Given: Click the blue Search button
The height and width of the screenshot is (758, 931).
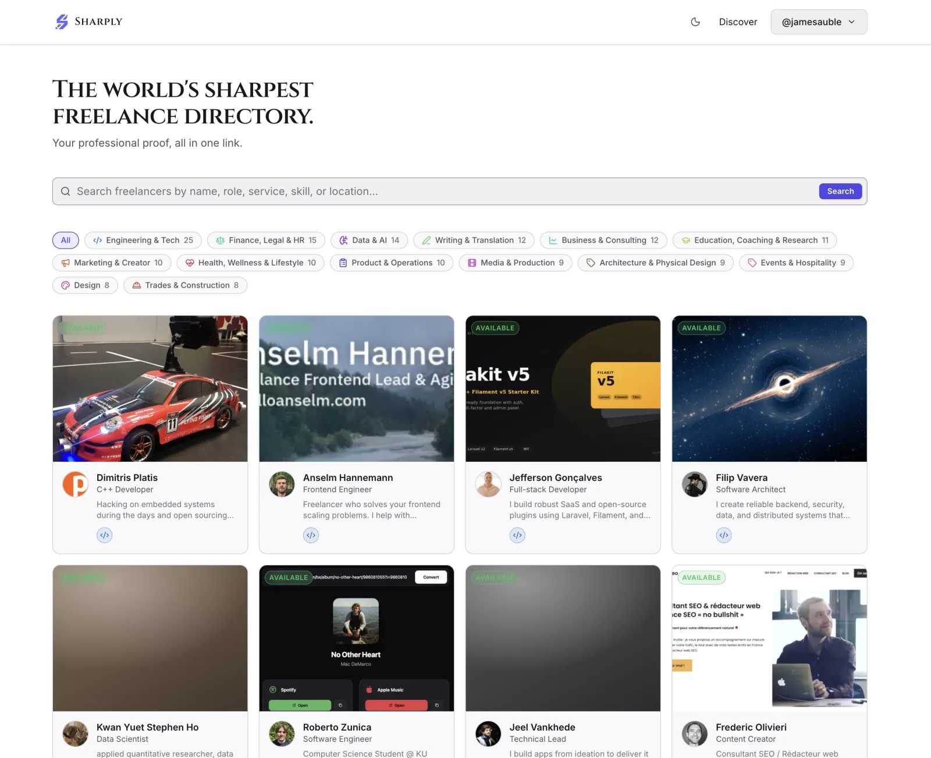Looking at the screenshot, I should point(840,192).
